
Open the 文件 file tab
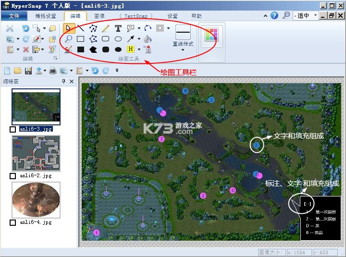point(14,16)
